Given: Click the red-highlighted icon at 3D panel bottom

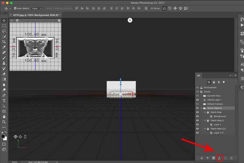Looking at the screenshot, I should (219, 158).
